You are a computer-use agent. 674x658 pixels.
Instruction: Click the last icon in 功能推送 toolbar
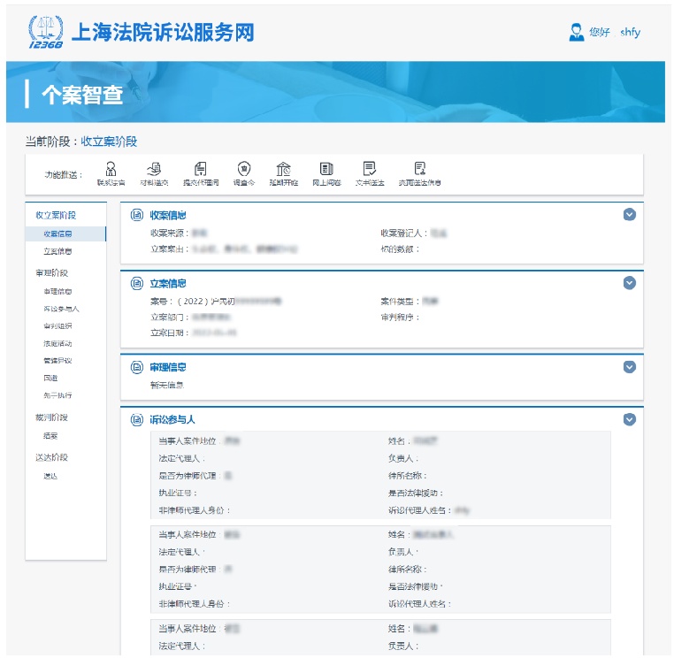tap(420, 169)
